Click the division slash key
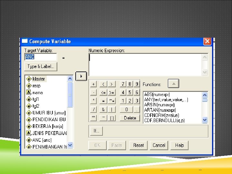This screenshot has width=232, height=174. (93, 110)
